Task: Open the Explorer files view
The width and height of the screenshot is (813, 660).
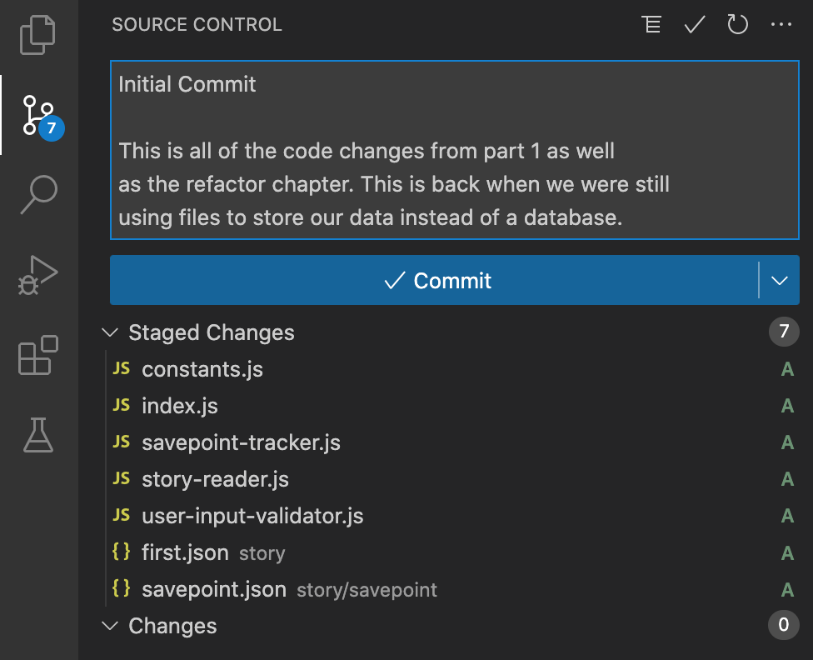Action: 37,35
